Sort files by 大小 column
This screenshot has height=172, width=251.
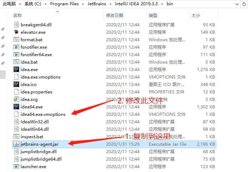click(196, 16)
